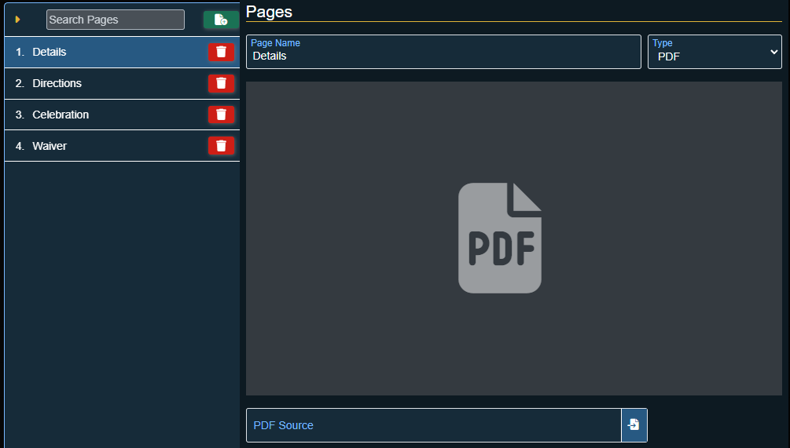Delete the Directions page
The image size is (790, 448).
click(x=221, y=83)
